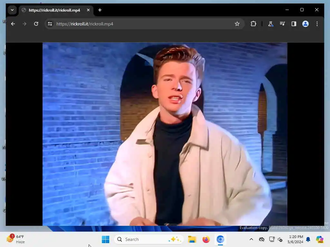Open the clock showing 1:20 PM
The width and height of the screenshot is (330, 247).
click(x=296, y=239)
